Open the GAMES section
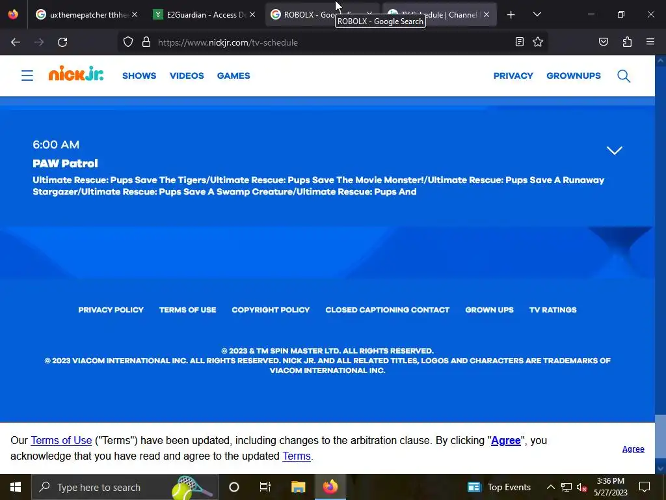This screenshot has width=666, height=500. [x=233, y=76]
